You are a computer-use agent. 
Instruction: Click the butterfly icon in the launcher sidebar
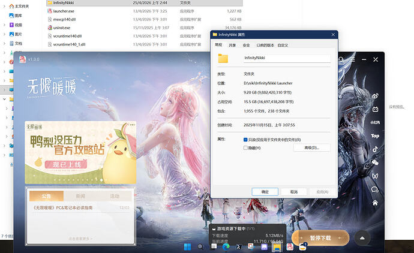pos(375,176)
